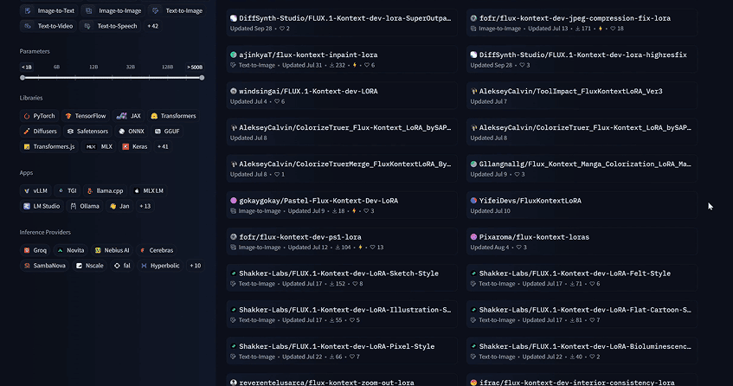Viewport: 733px width, 386px height.
Task: Click gokaygokay avatar icon
Action: (x=234, y=201)
